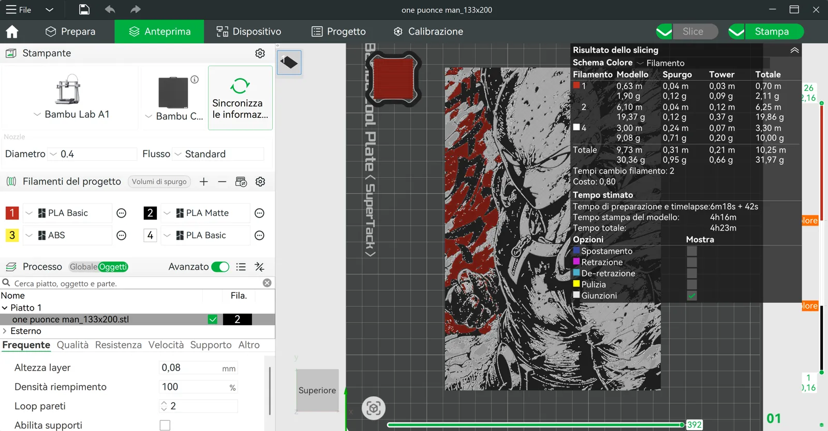Toggle the Avanzato mode switch
This screenshot has height=431, width=828.
pyautogui.click(x=220, y=267)
